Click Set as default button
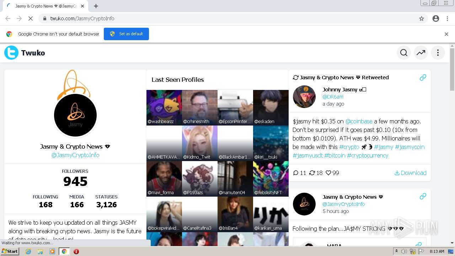The height and width of the screenshot is (256, 455). pyautogui.click(x=126, y=34)
